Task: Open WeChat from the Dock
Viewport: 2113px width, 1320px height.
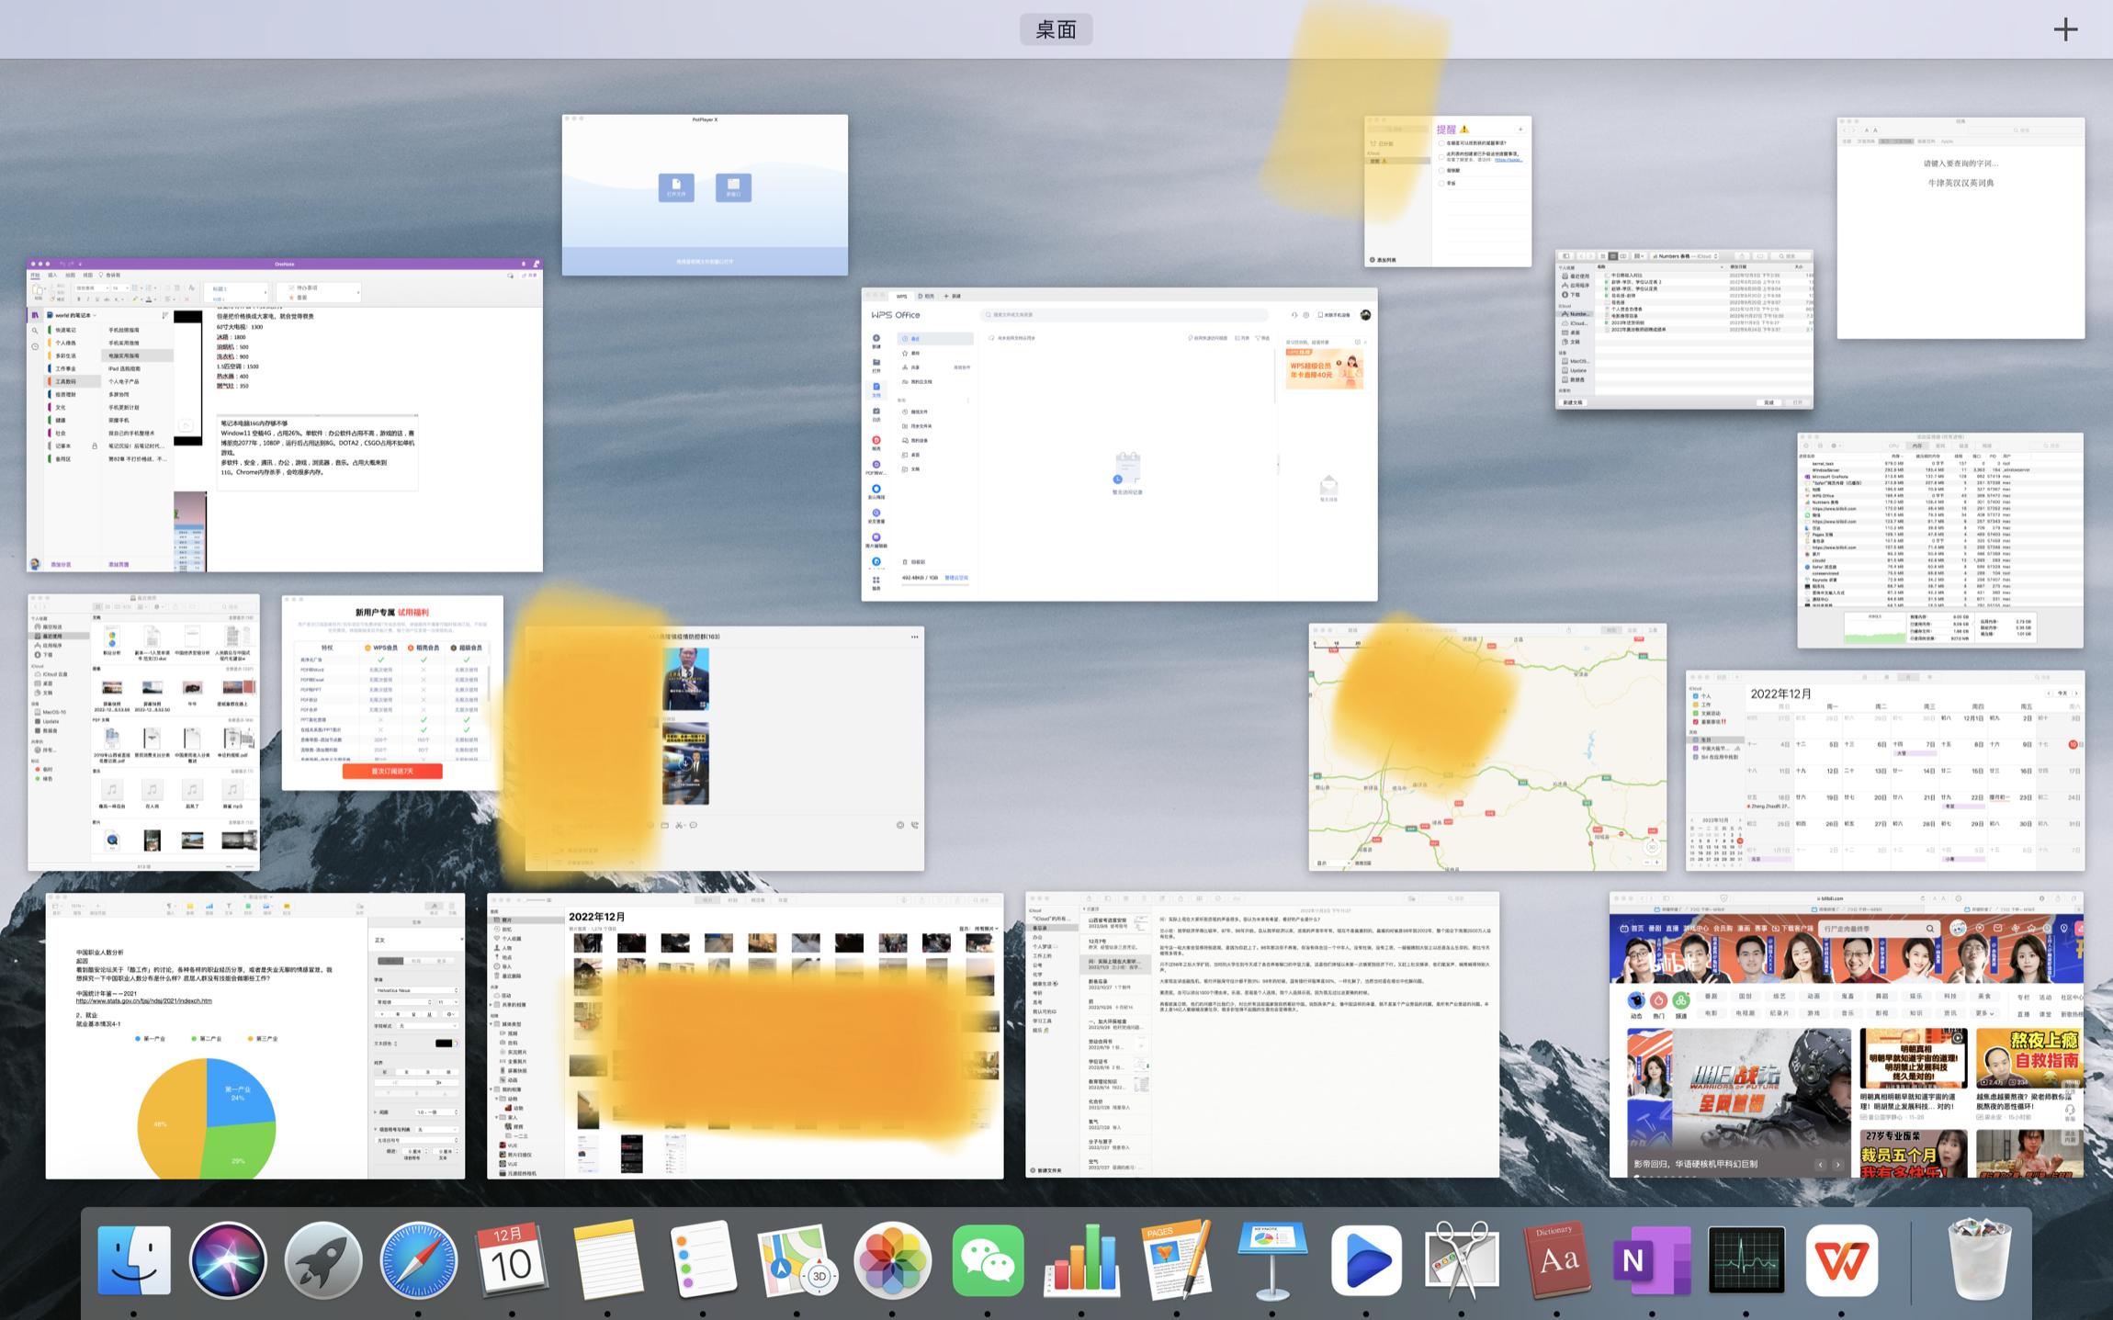Action: point(988,1260)
